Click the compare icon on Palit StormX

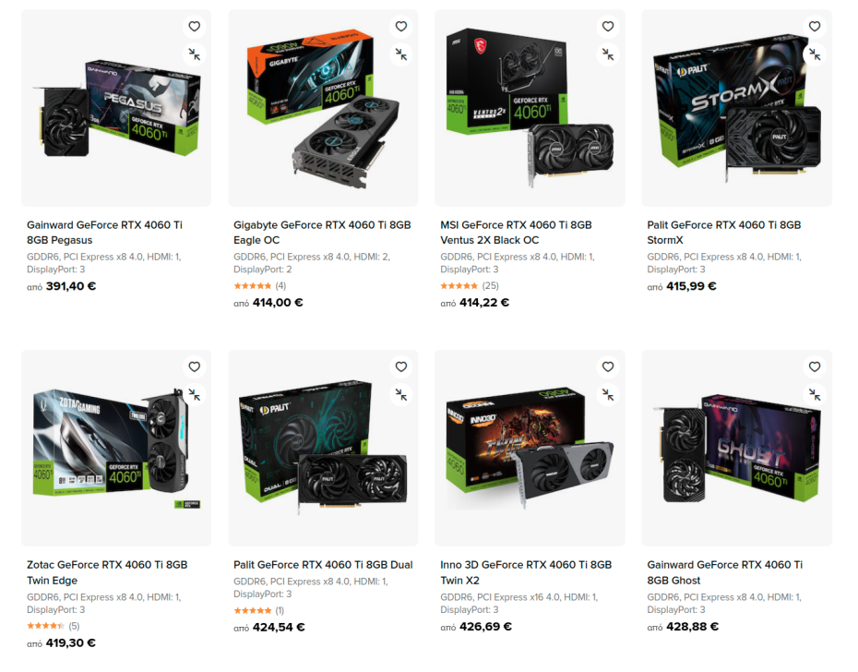click(x=814, y=55)
